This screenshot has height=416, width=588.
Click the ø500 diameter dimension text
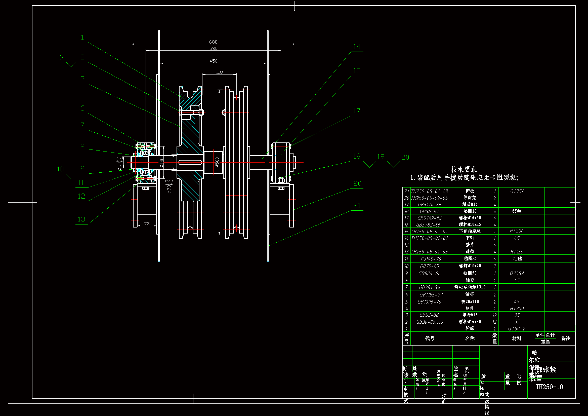217,162
